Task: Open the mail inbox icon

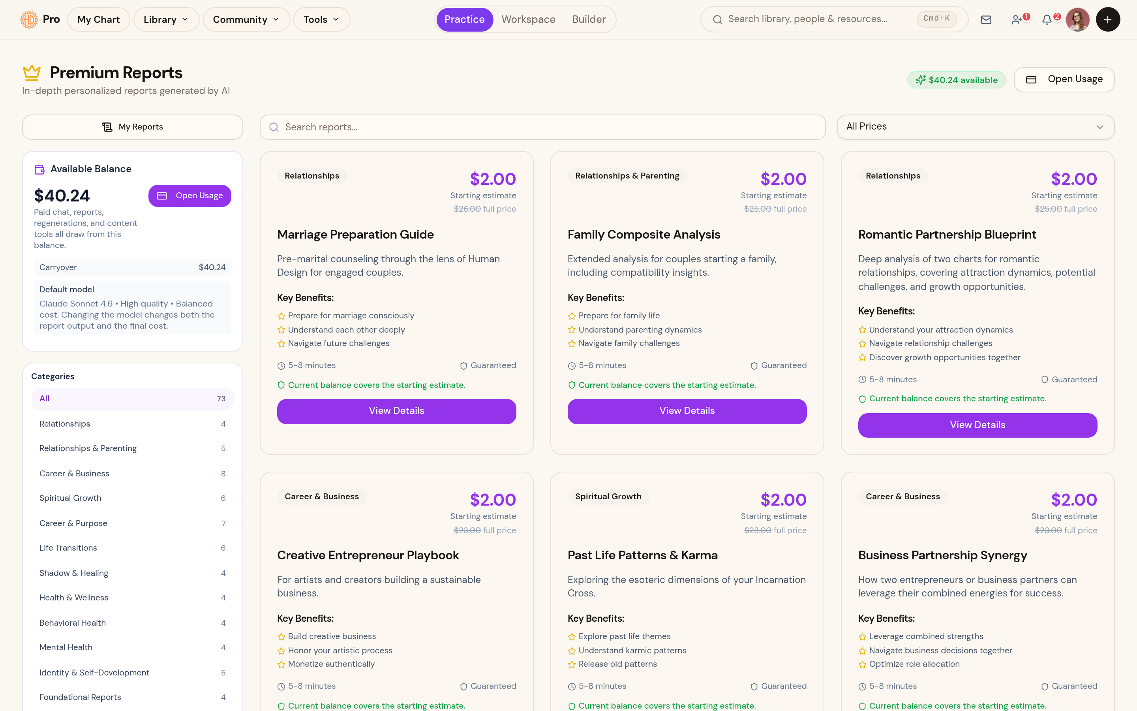Action: [x=986, y=19]
